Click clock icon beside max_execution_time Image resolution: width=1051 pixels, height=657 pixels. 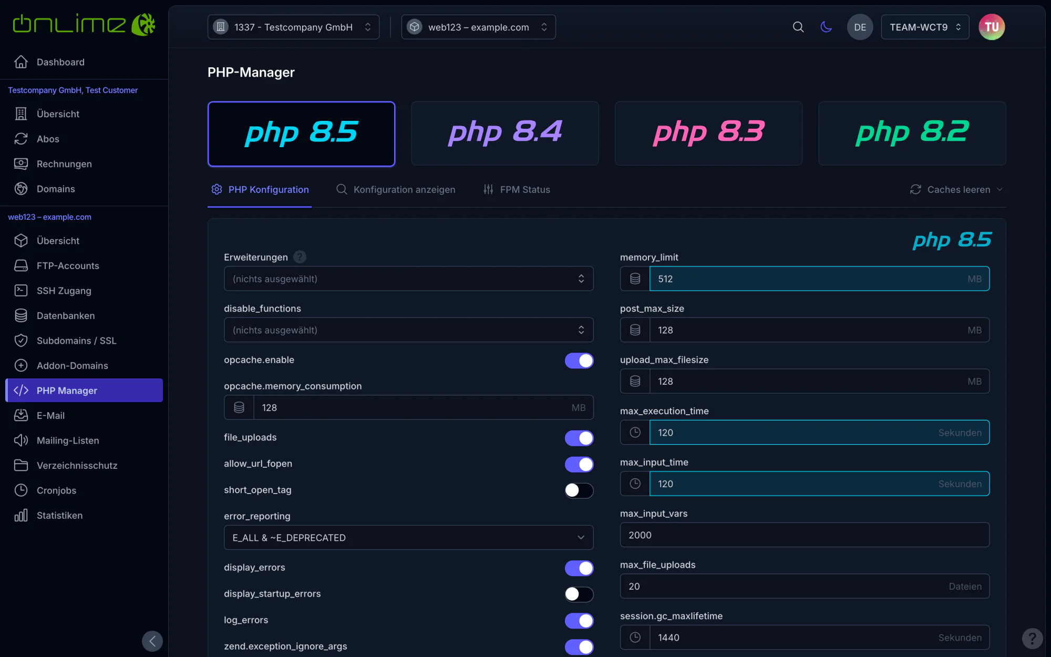click(635, 432)
